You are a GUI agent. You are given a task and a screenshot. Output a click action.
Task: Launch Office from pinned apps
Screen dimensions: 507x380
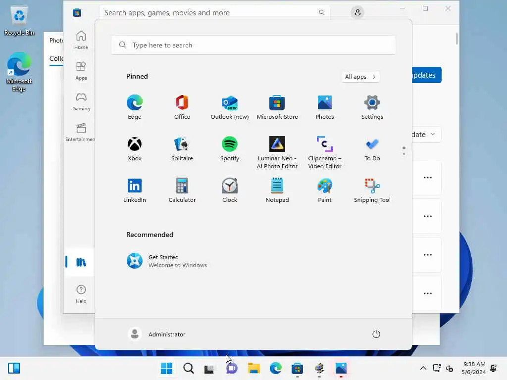point(182,107)
